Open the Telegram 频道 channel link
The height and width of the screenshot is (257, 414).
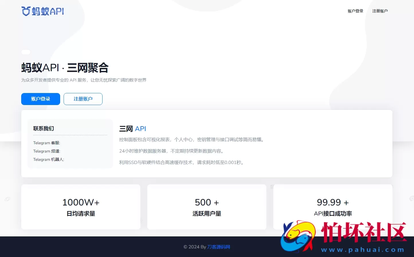(x=47, y=151)
